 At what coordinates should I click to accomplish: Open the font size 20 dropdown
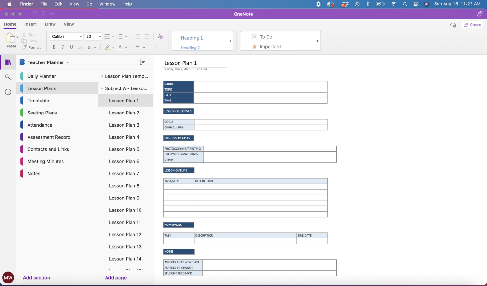[x=100, y=36]
